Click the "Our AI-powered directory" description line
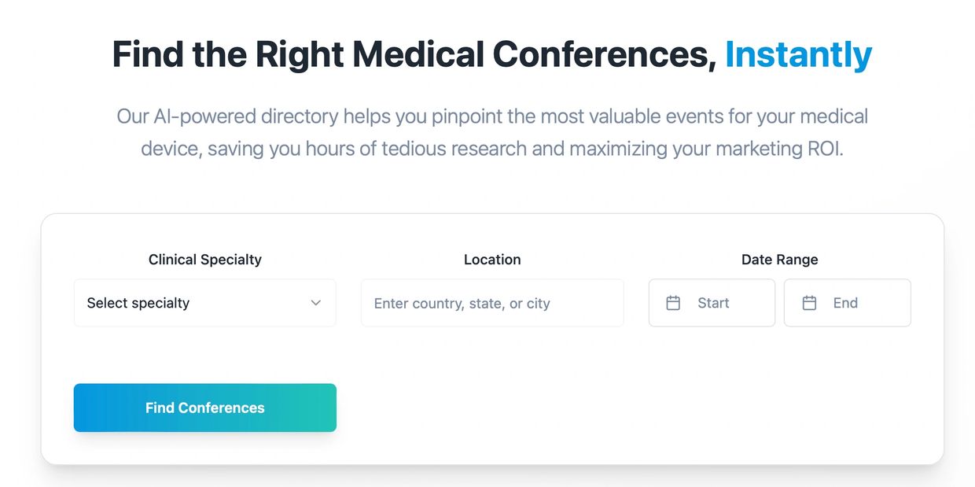The height and width of the screenshot is (487, 975). [492, 116]
